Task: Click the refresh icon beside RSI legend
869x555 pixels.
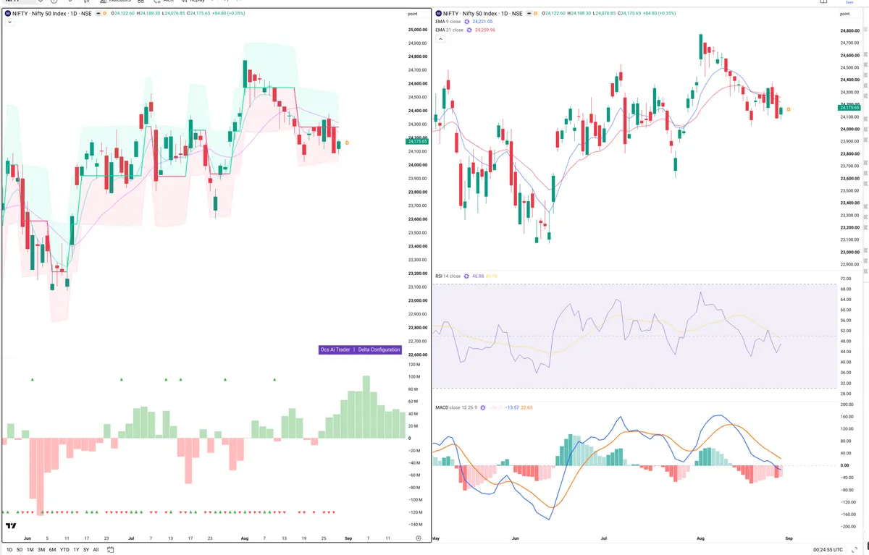Action: 467,276
